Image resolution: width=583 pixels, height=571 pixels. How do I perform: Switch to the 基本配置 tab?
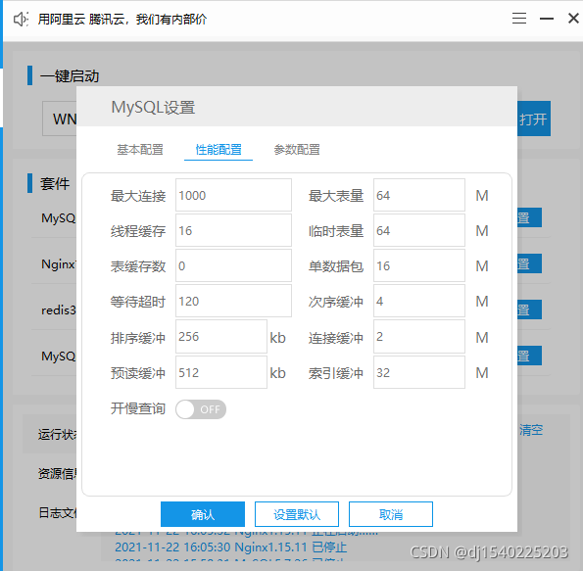(x=140, y=150)
